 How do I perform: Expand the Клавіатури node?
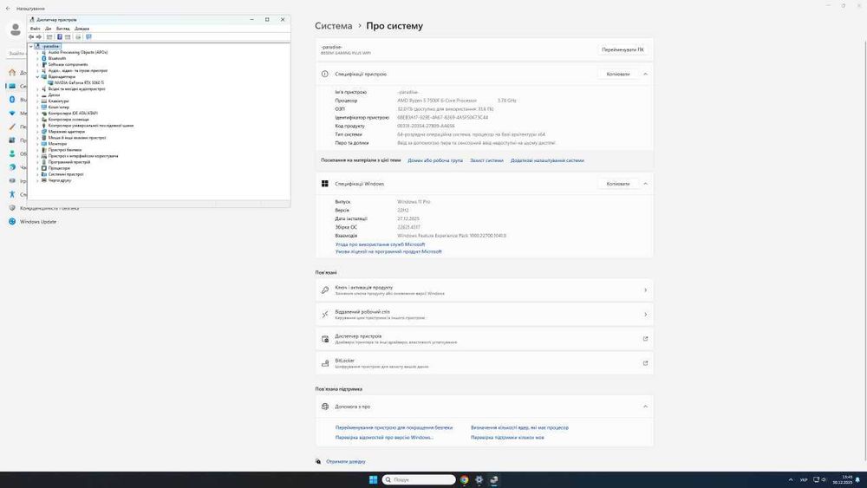37,101
